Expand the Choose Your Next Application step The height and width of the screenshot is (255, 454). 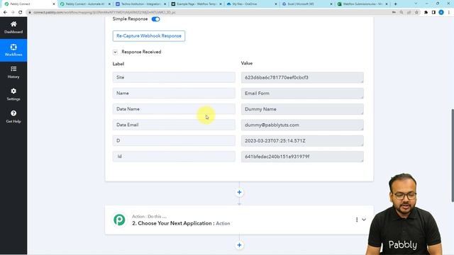tap(364, 220)
